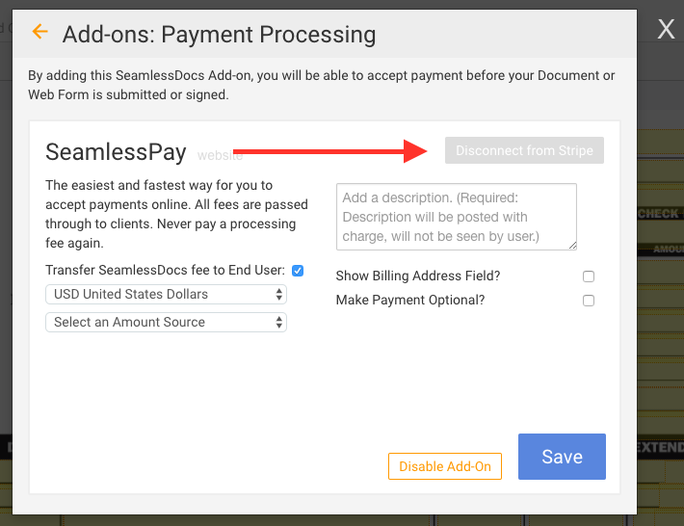
Task: Expand the Select an Amount Source dropdown
Action: [166, 323]
